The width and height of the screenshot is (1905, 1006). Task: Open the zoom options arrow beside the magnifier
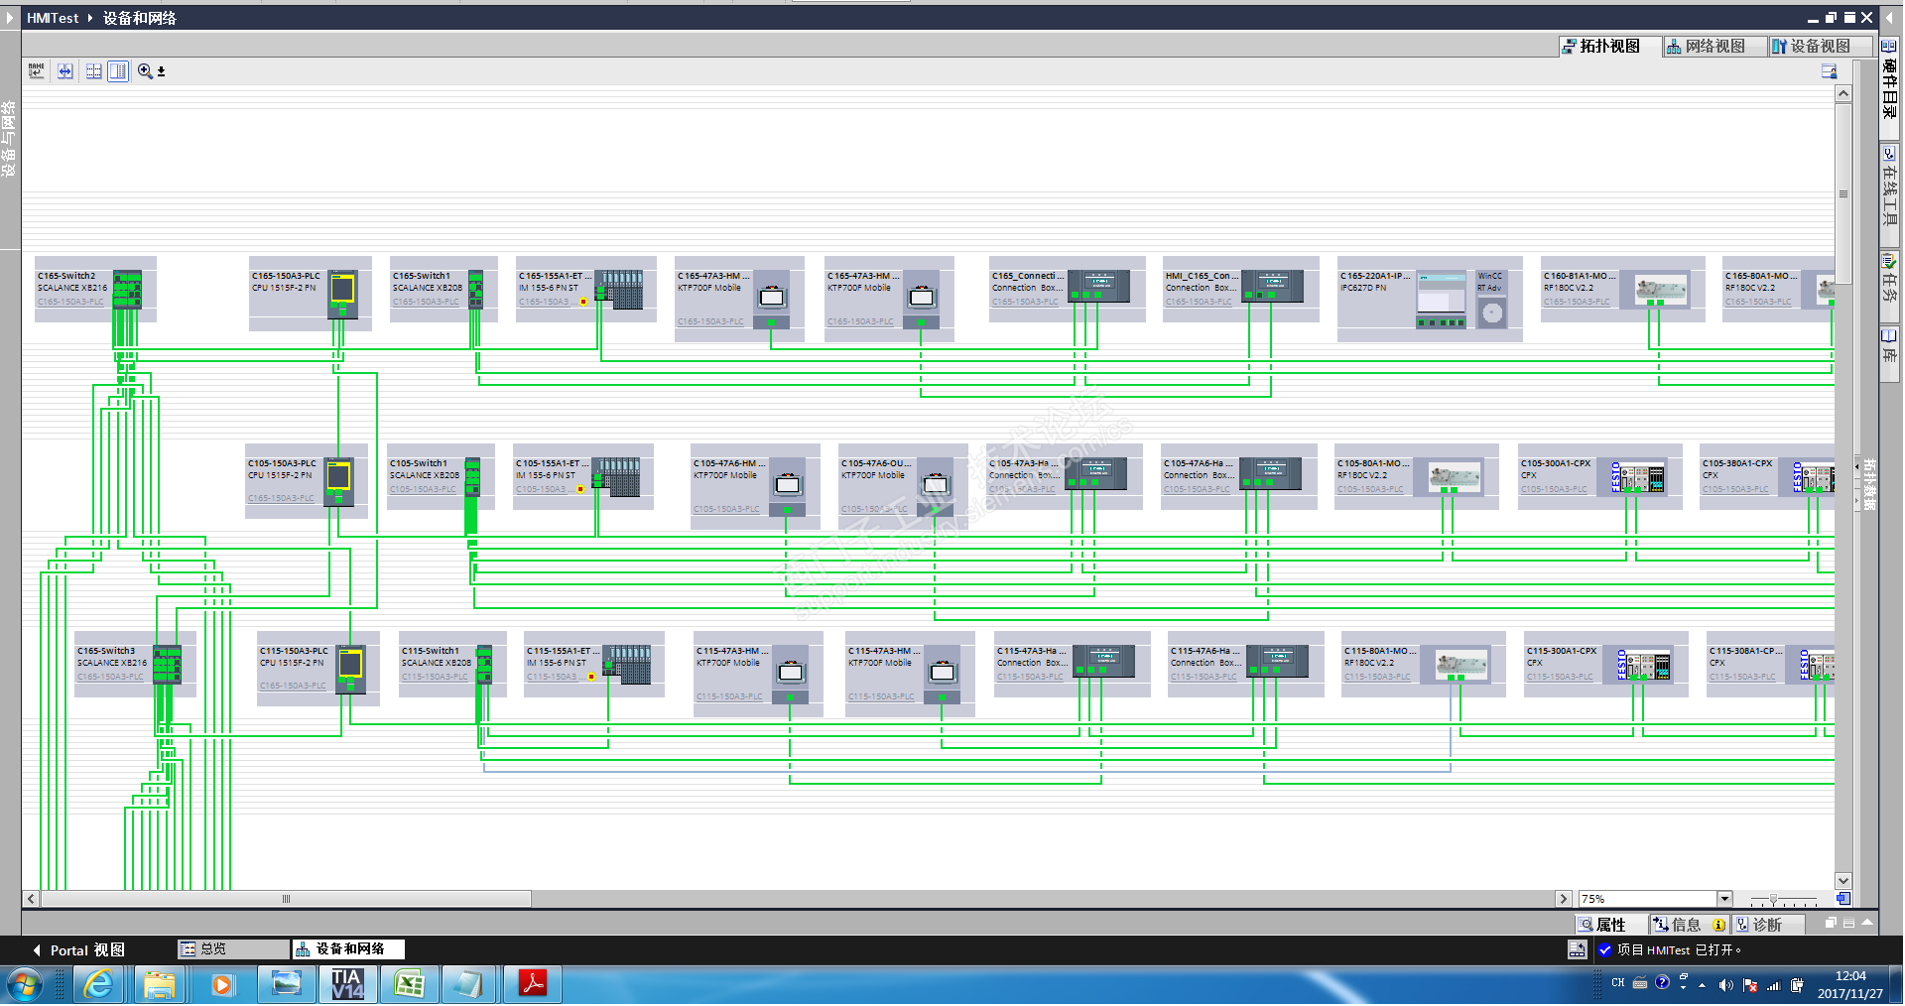coord(161,72)
